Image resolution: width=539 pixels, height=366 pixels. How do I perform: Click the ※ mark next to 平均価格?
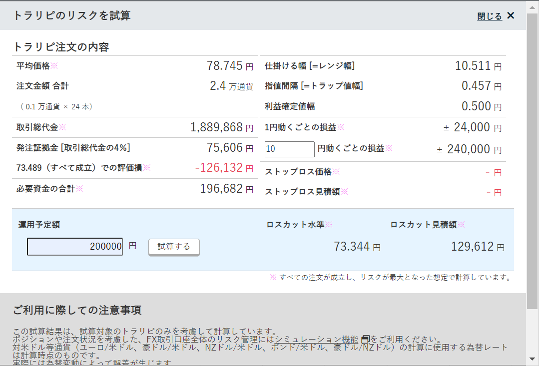point(54,65)
